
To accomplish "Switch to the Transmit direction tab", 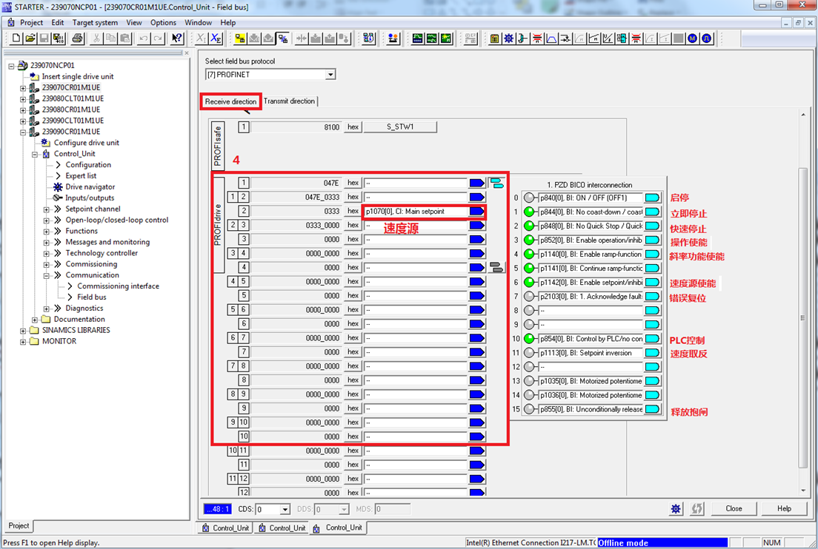I will tap(289, 101).
